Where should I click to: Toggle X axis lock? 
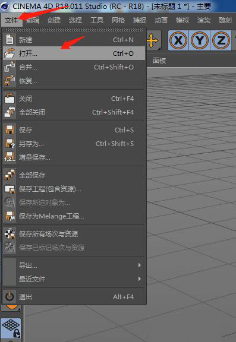tap(178, 40)
